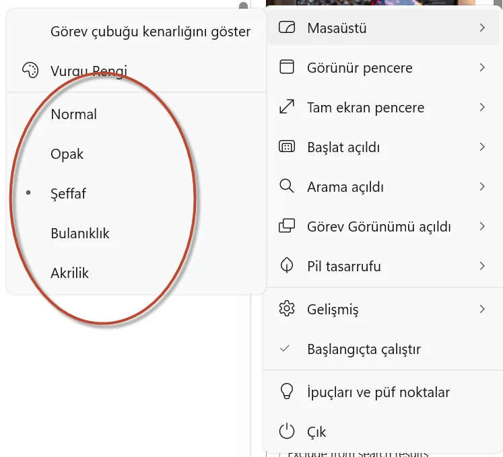This screenshot has height=457, width=503.
Task: Click the Görünür pencere window icon
Action: point(287,67)
